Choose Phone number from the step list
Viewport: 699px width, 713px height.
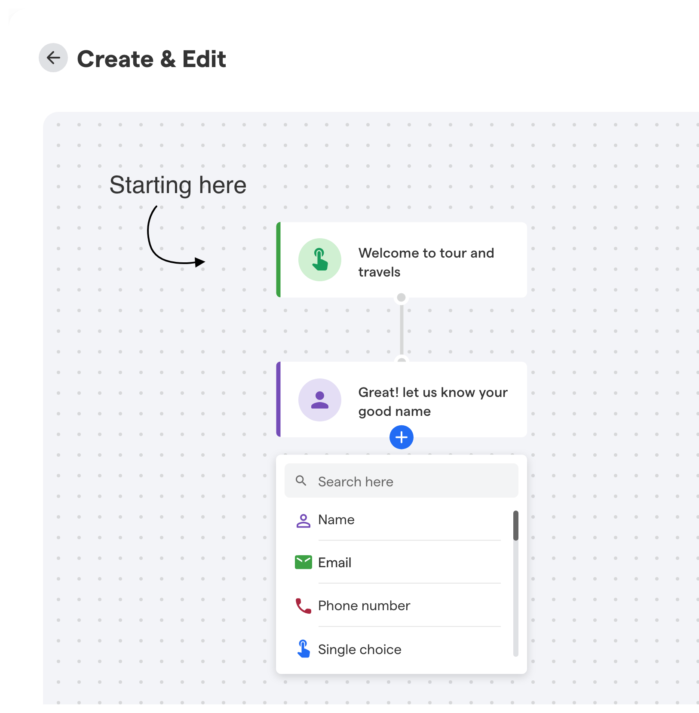click(364, 605)
